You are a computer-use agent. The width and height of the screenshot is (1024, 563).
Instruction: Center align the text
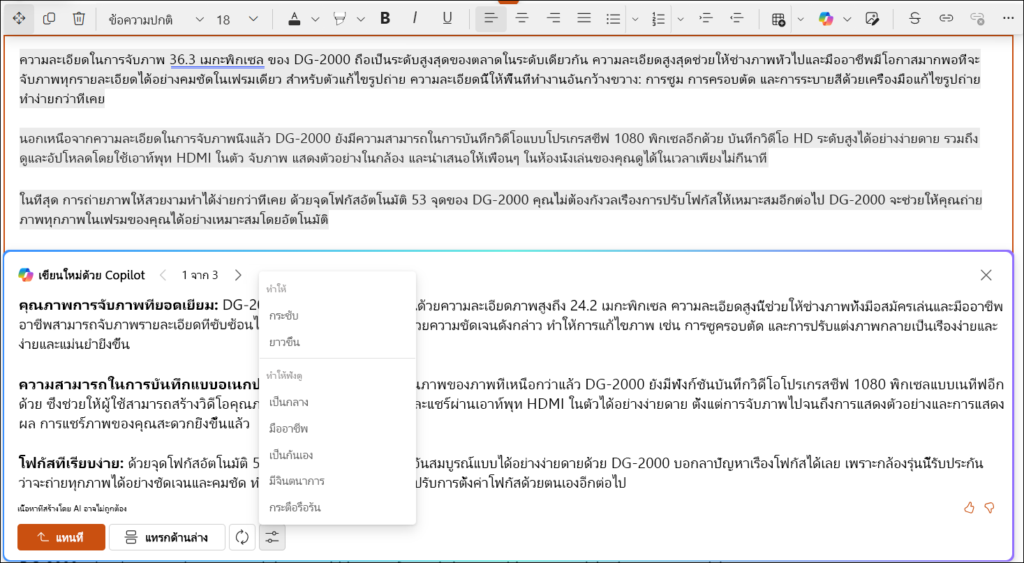coord(521,19)
